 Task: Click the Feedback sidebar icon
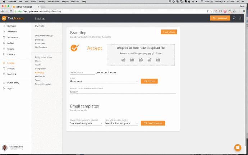(4, 74)
